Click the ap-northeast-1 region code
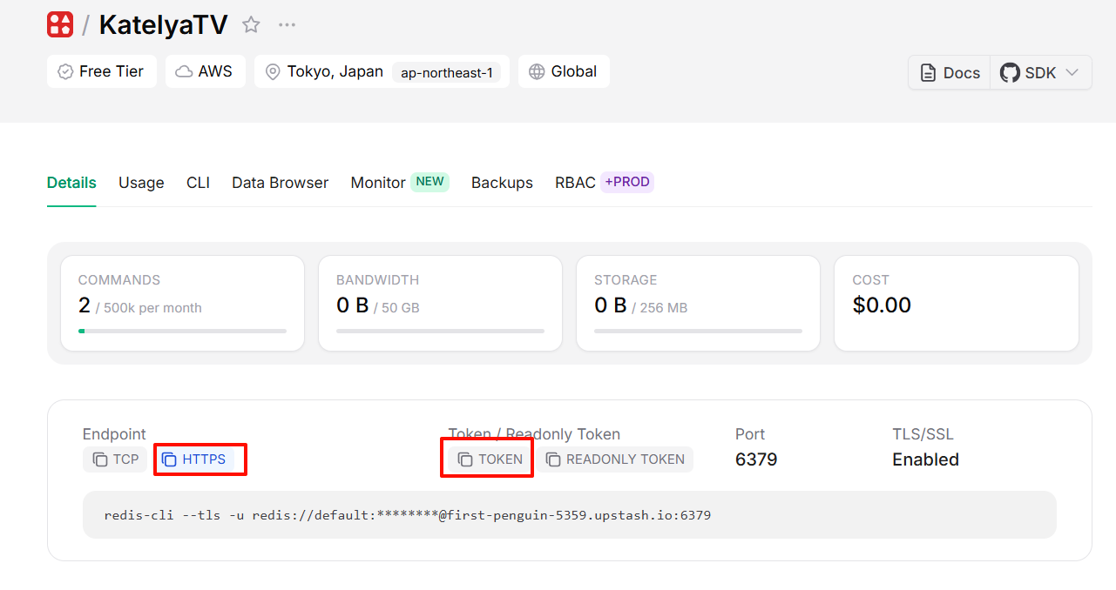The width and height of the screenshot is (1116, 590). [x=446, y=72]
